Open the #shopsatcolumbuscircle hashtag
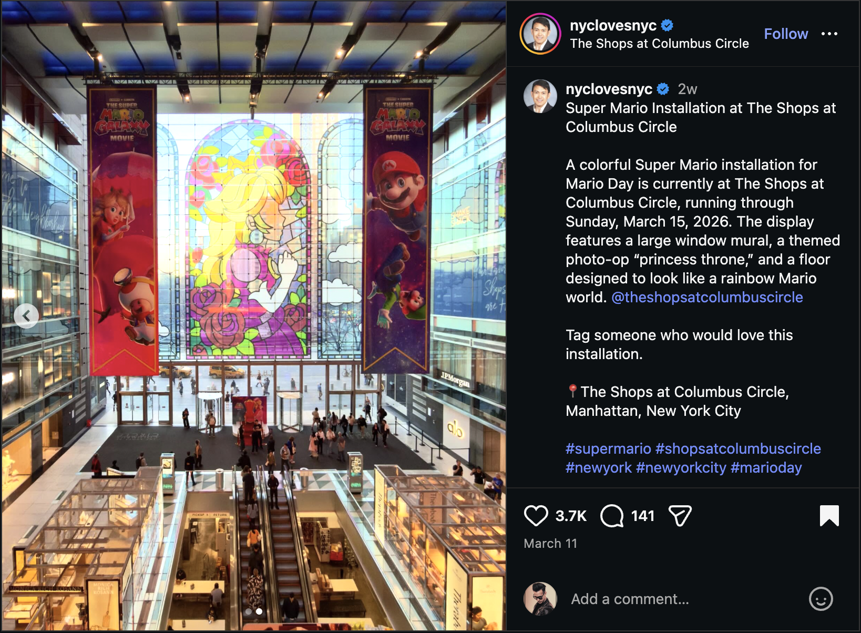 738,448
